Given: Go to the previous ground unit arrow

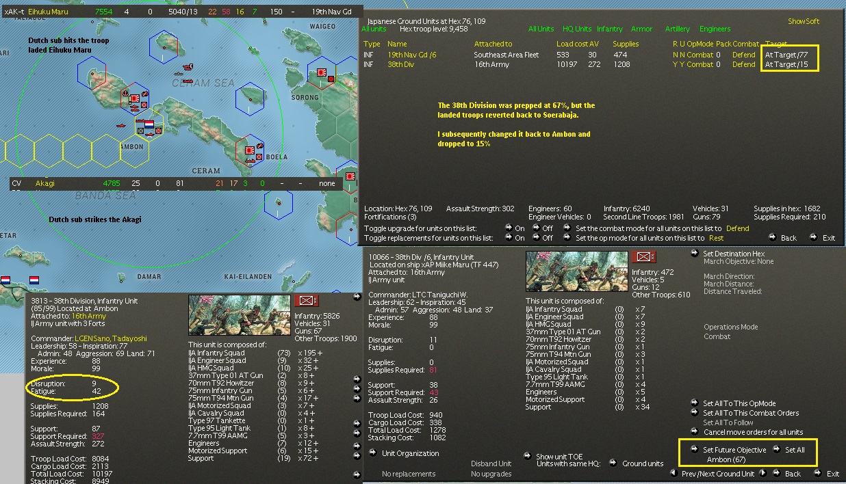Looking at the screenshot, I should tap(674, 473).
